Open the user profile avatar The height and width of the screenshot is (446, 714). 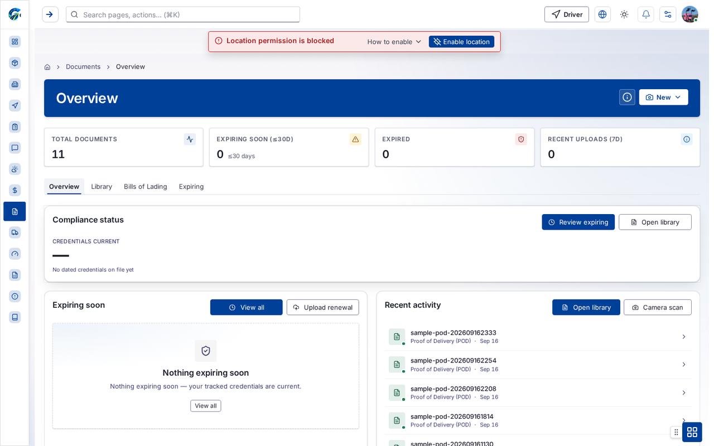click(x=690, y=14)
